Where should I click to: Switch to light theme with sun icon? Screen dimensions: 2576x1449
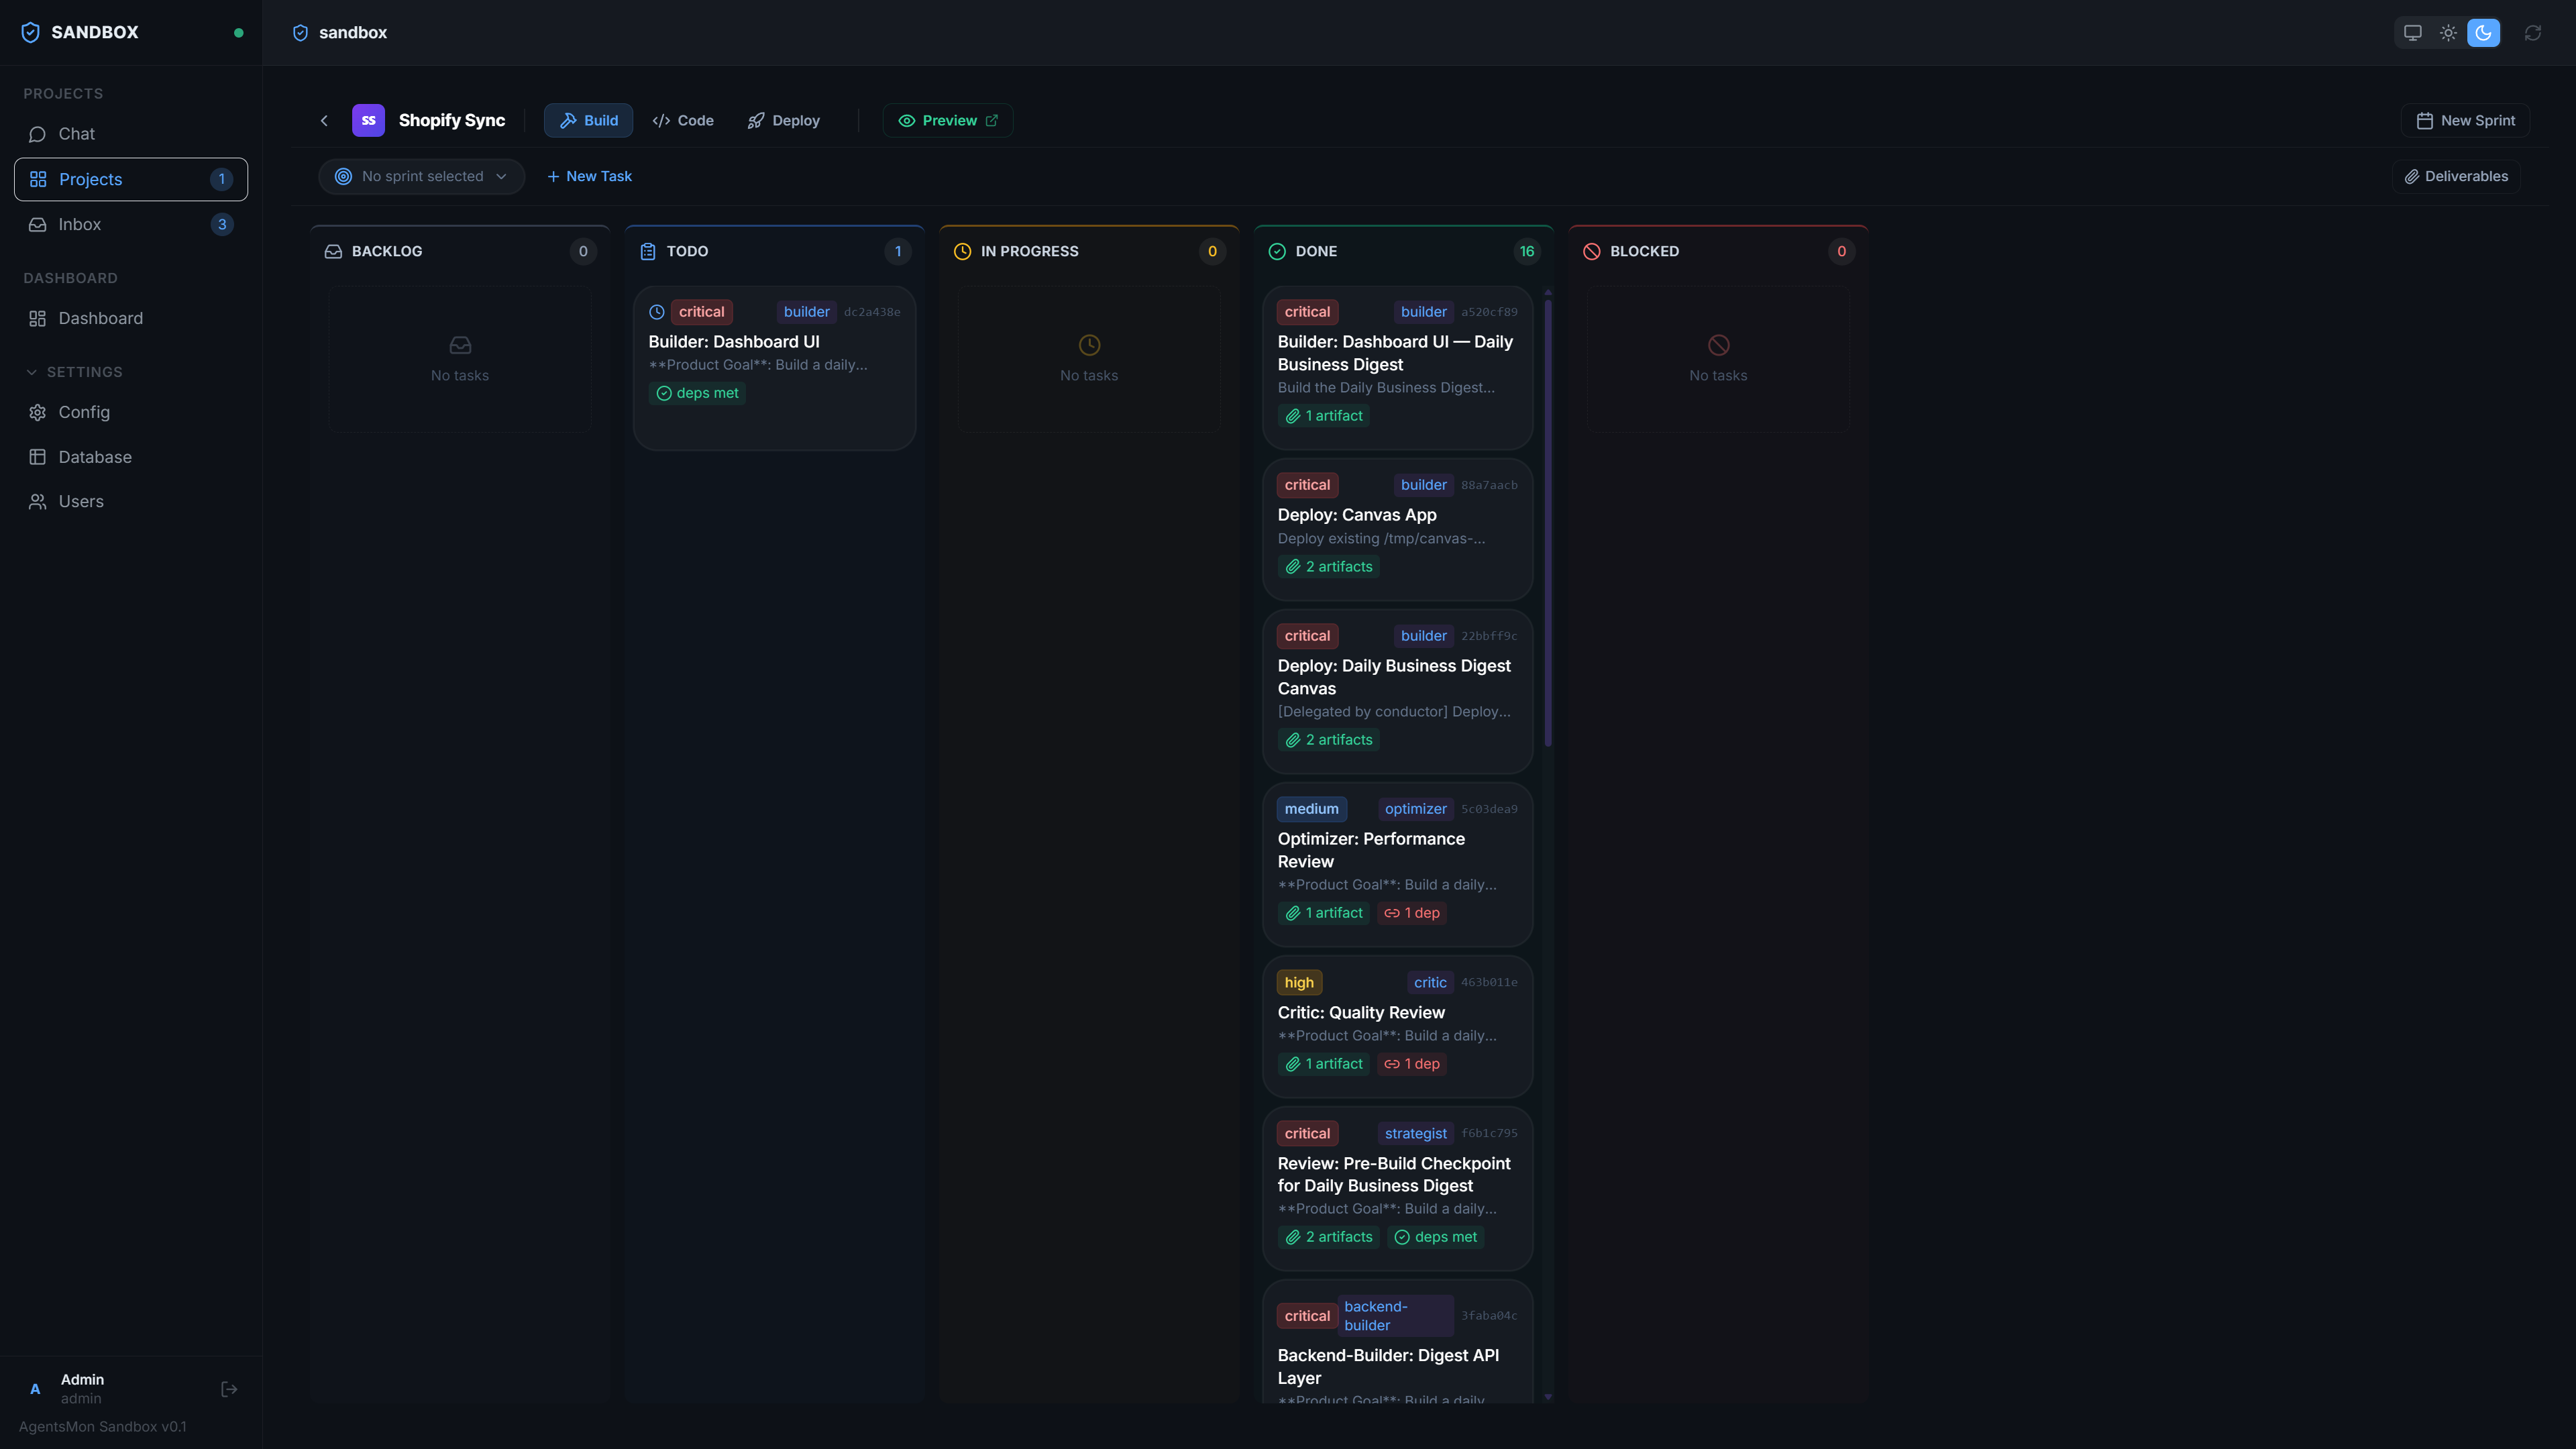click(x=2448, y=32)
